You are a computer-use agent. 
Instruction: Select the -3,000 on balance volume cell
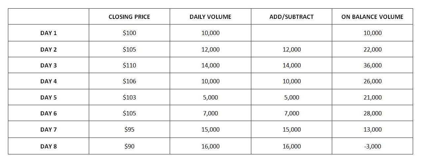tap(372, 146)
